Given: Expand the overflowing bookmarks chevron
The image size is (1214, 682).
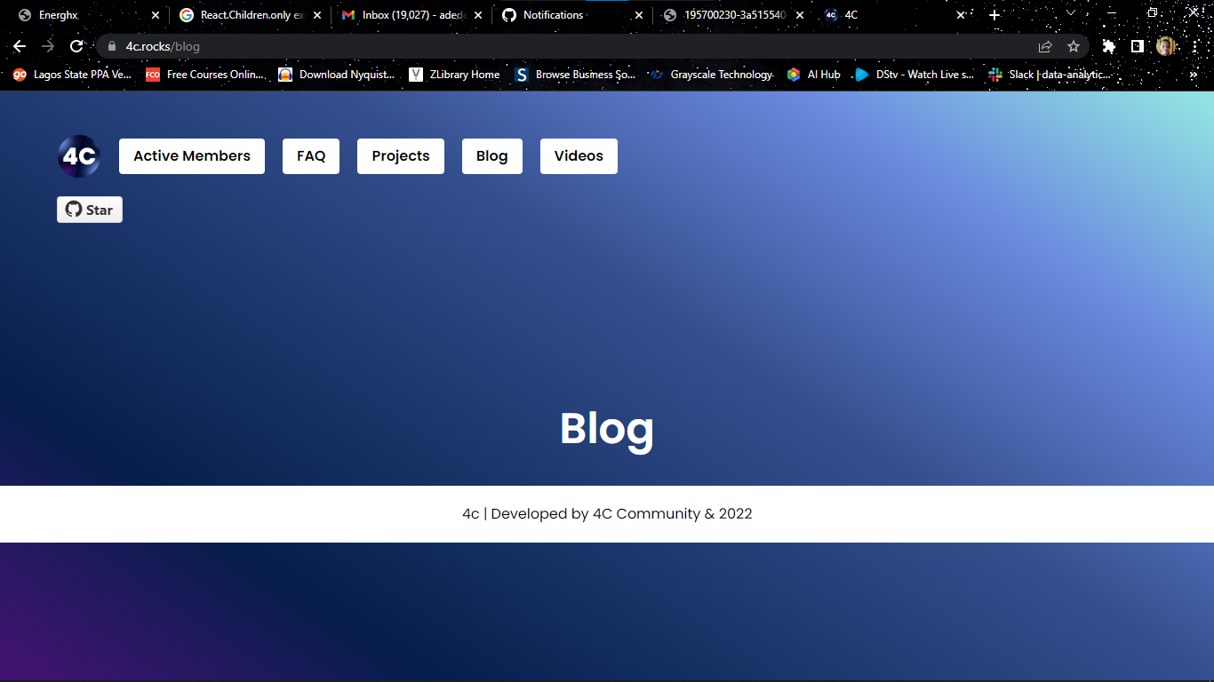Looking at the screenshot, I should [x=1194, y=75].
